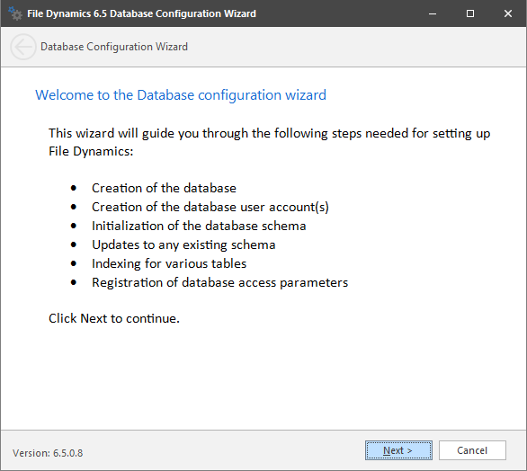This screenshot has height=471, width=527.
Task: Cancel the database configuration wizard
Action: [x=472, y=450]
